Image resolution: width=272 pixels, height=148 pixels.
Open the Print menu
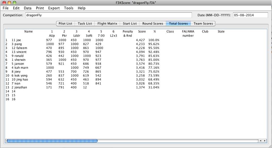click(x=40, y=8)
